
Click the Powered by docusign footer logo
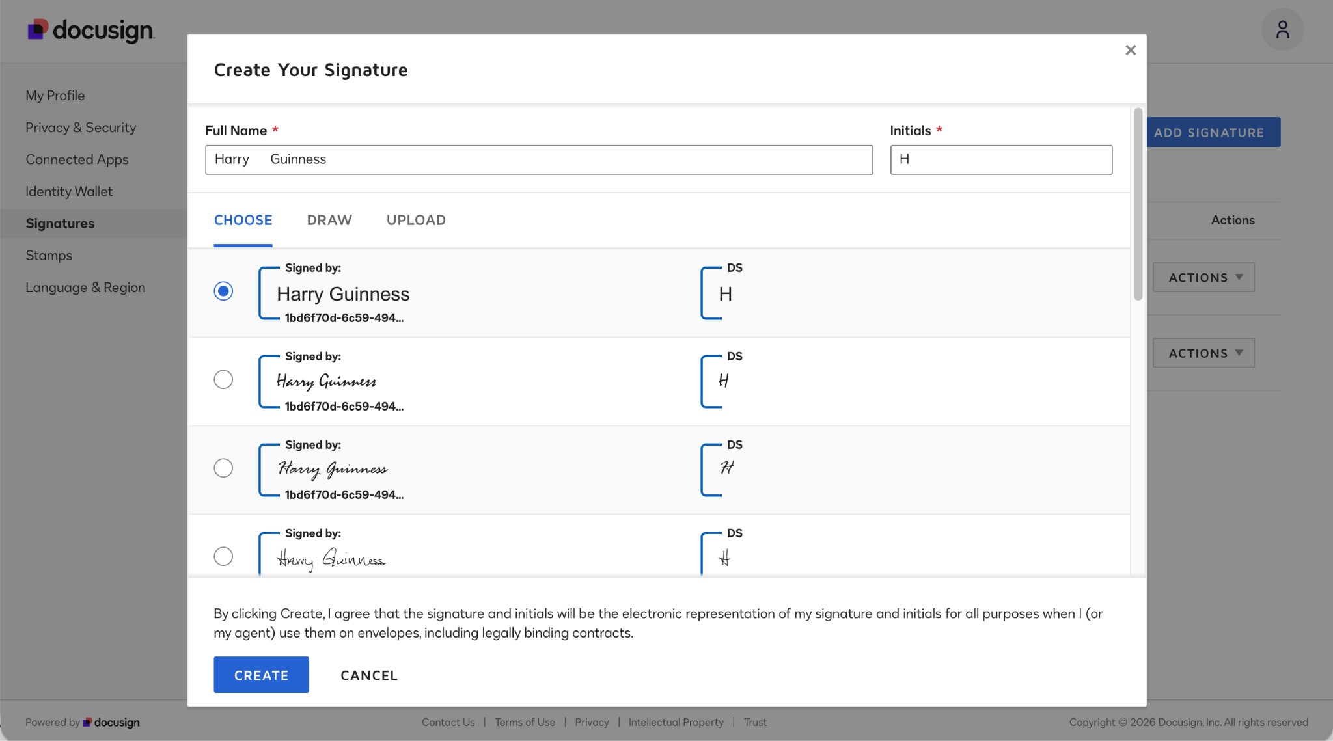coord(82,722)
